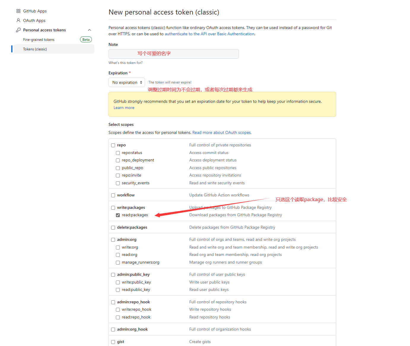410x346 pixels.
Task: Enable the workflow scope checkbox
Action: tap(113, 195)
